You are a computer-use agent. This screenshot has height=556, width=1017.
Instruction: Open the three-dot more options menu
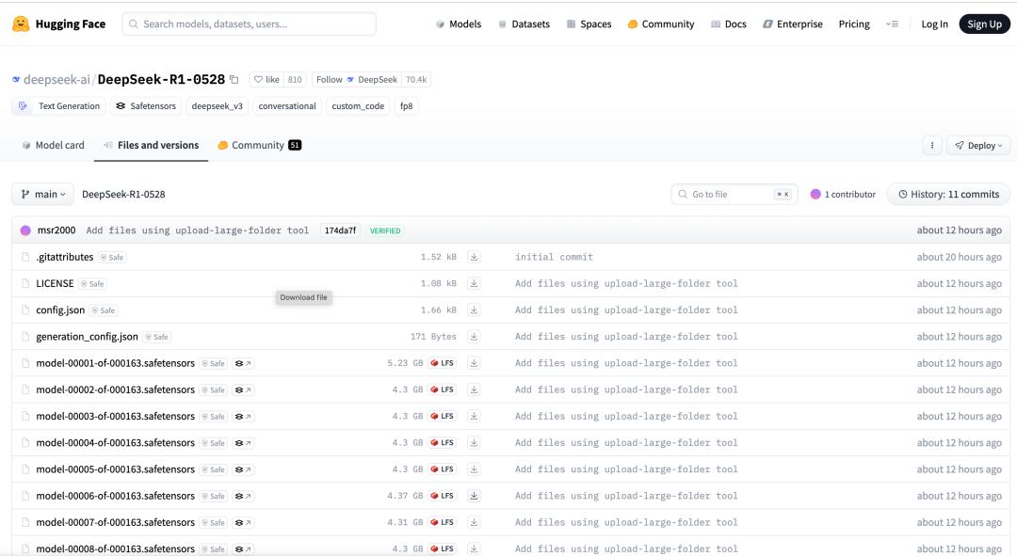pos(932,145)
